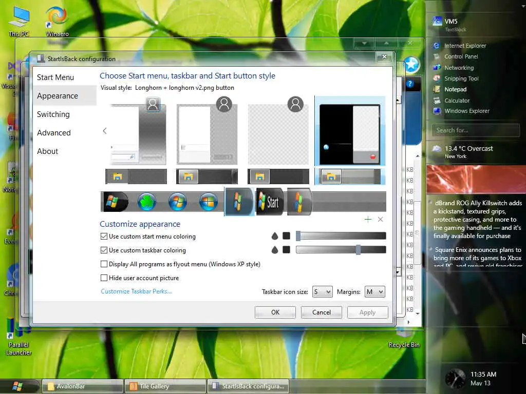Choose the highlighted fourth taskbar style preview
This screenshot has height=394, width=526.
tap(350, 176)
